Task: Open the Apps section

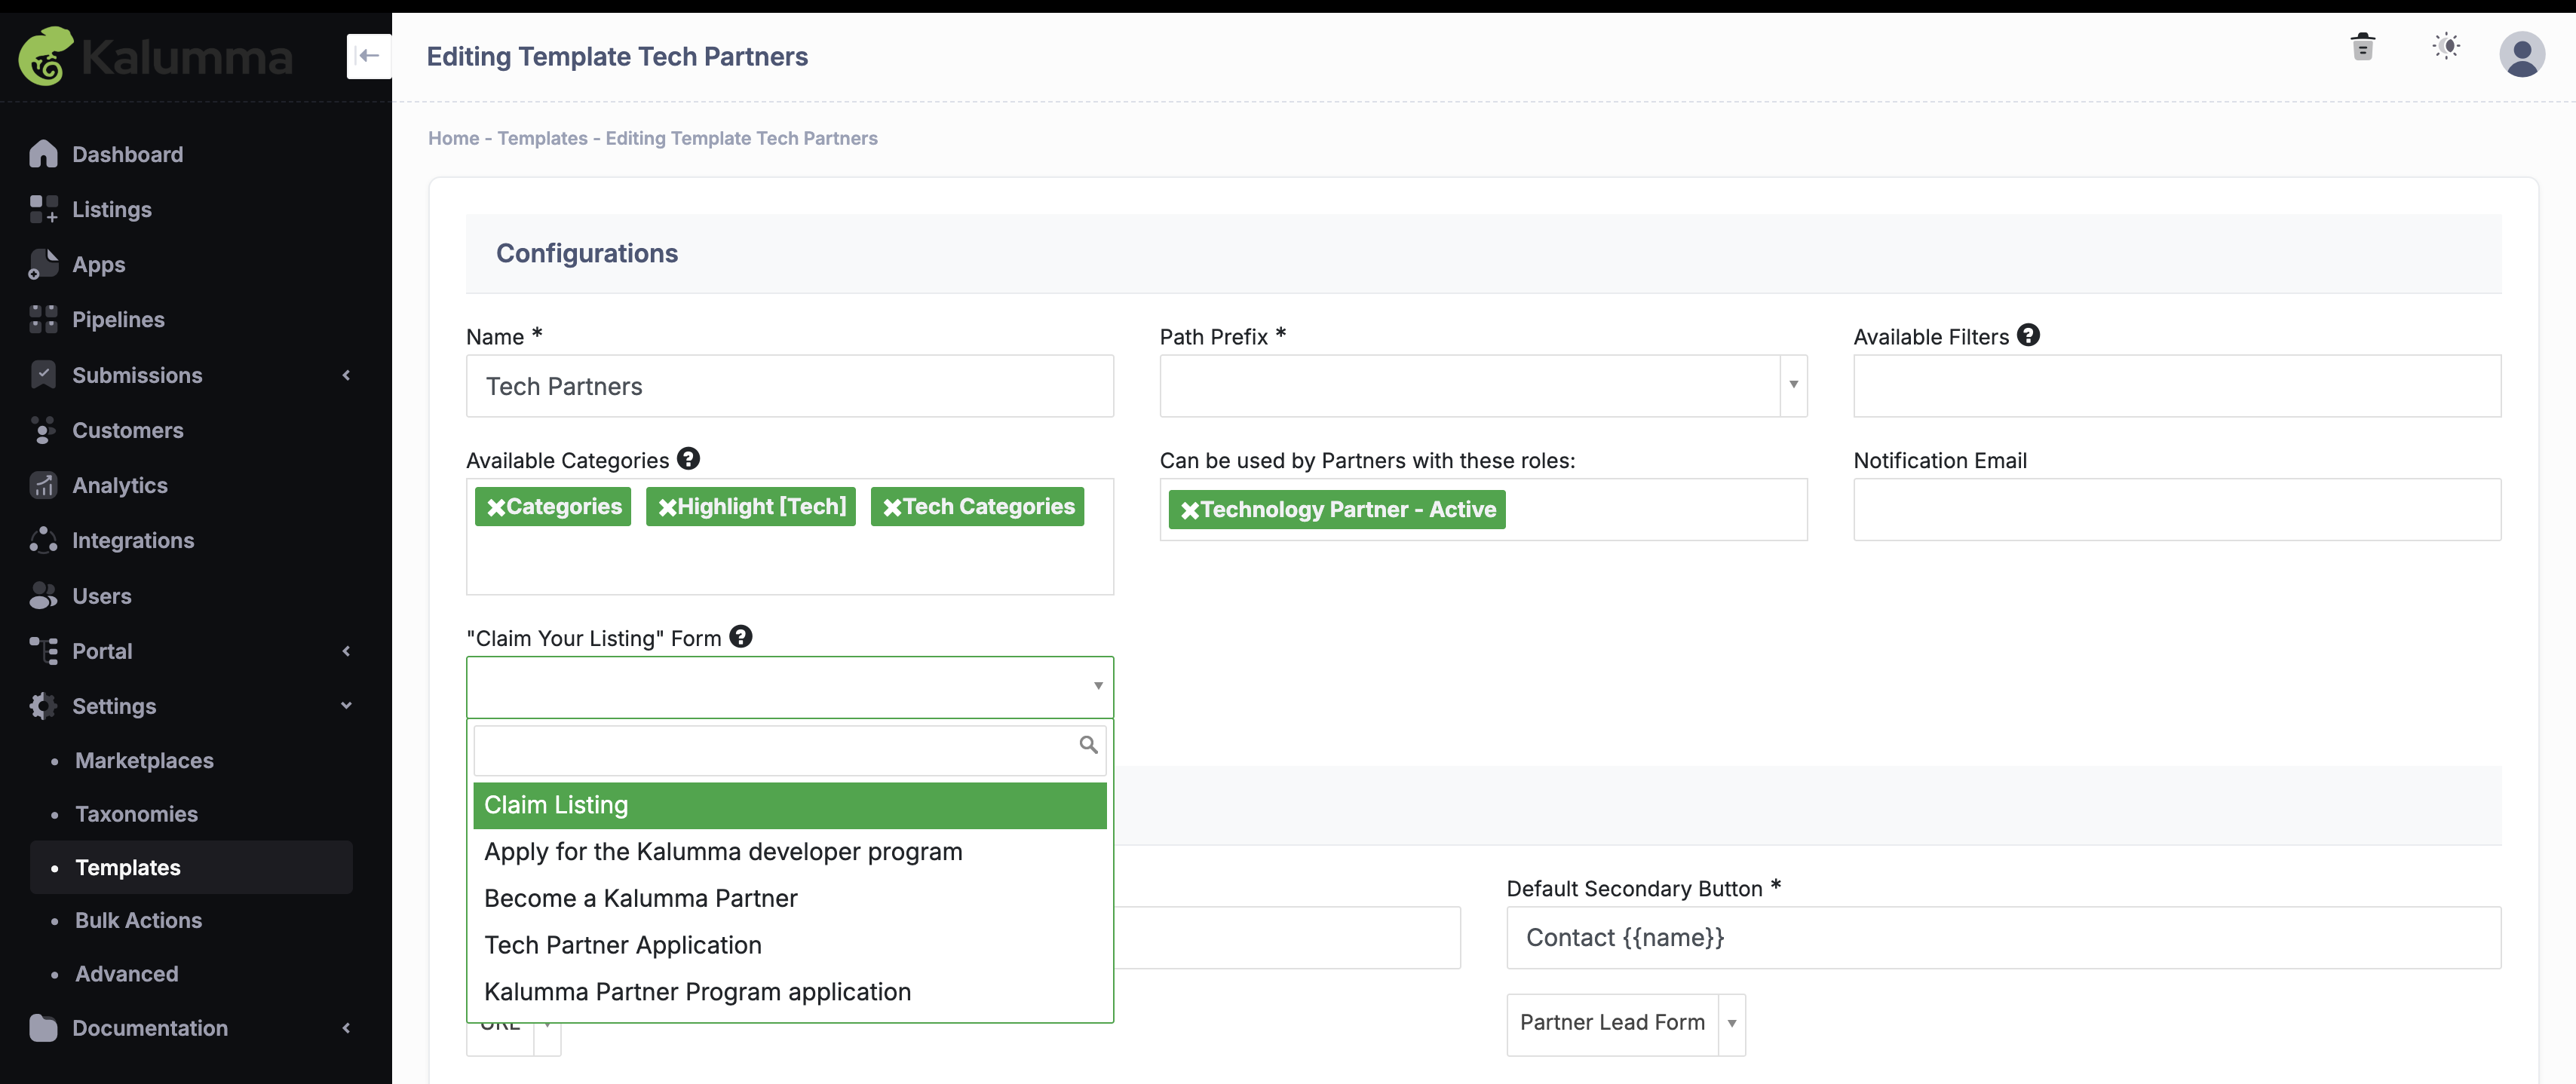Action: [99, 265]
